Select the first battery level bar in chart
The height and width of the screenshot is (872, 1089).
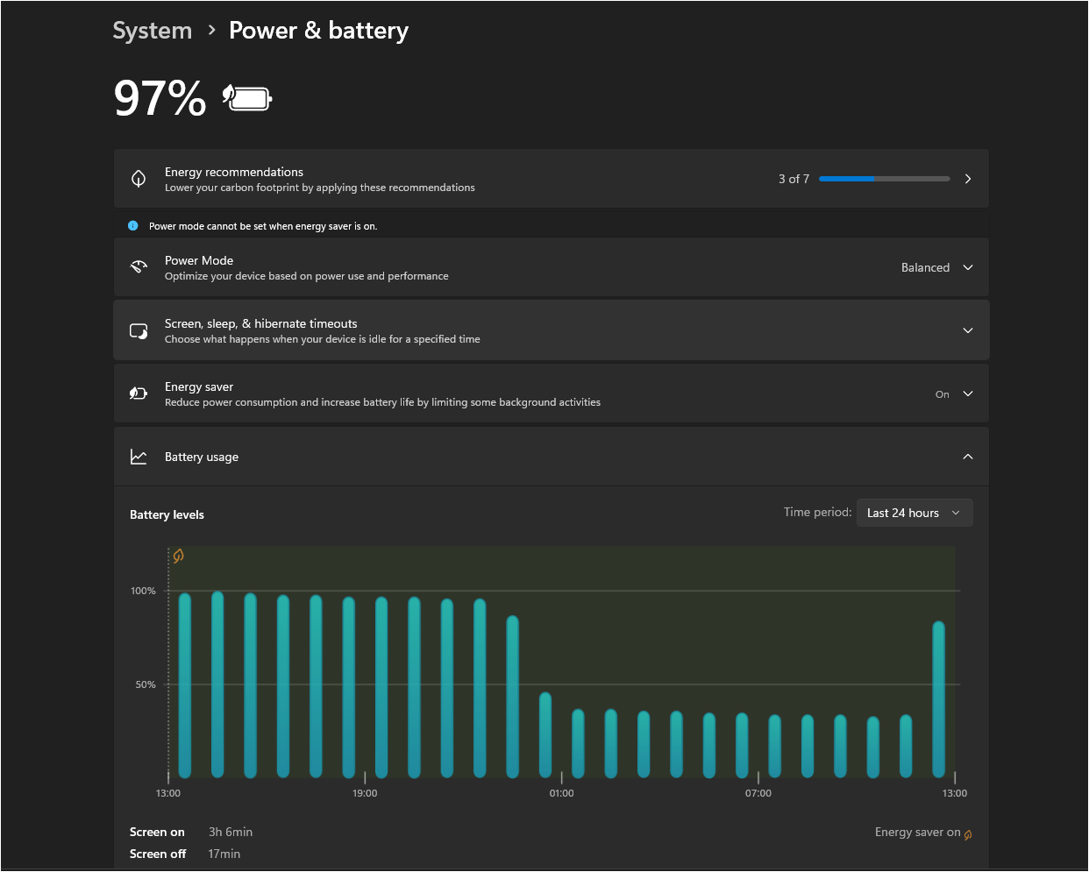point(185,685)
